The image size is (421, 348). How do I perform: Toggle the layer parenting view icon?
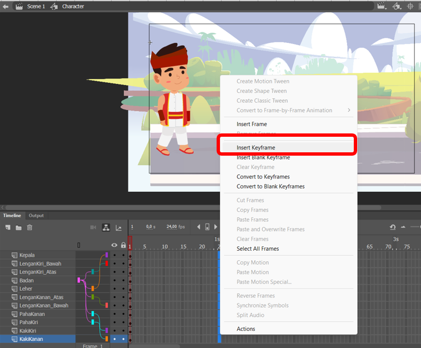click(106, 227)
